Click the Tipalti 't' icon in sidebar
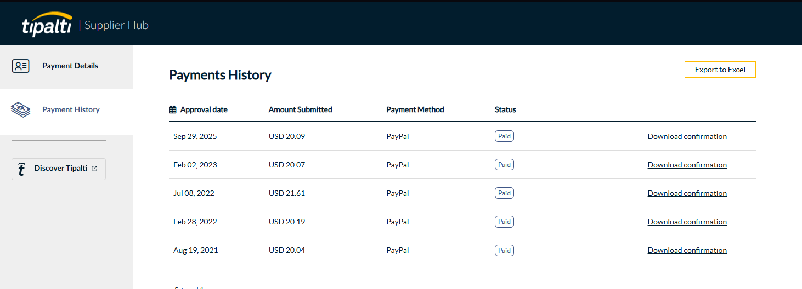The width and height of the screenshot is (802, 289). point(21,169)
